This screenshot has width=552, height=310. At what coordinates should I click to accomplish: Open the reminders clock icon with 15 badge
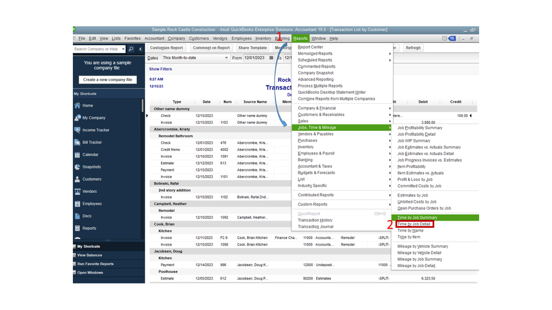pyautogui.click(x=449, y=38)
